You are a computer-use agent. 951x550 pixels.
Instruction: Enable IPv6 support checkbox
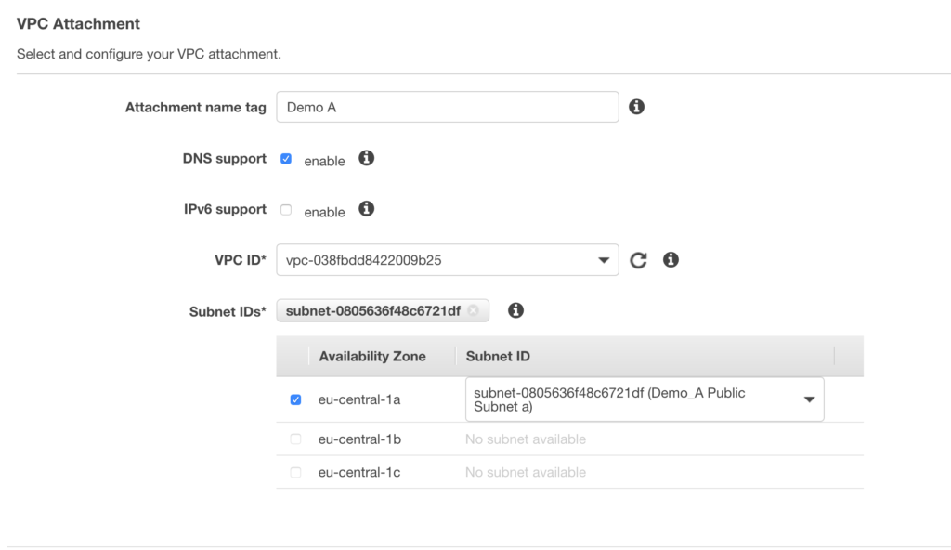286,210
